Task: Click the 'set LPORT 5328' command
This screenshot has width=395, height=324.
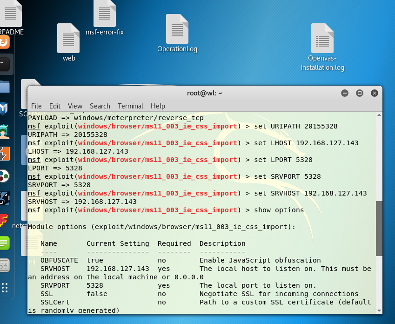Action: [x=283, y=160]
